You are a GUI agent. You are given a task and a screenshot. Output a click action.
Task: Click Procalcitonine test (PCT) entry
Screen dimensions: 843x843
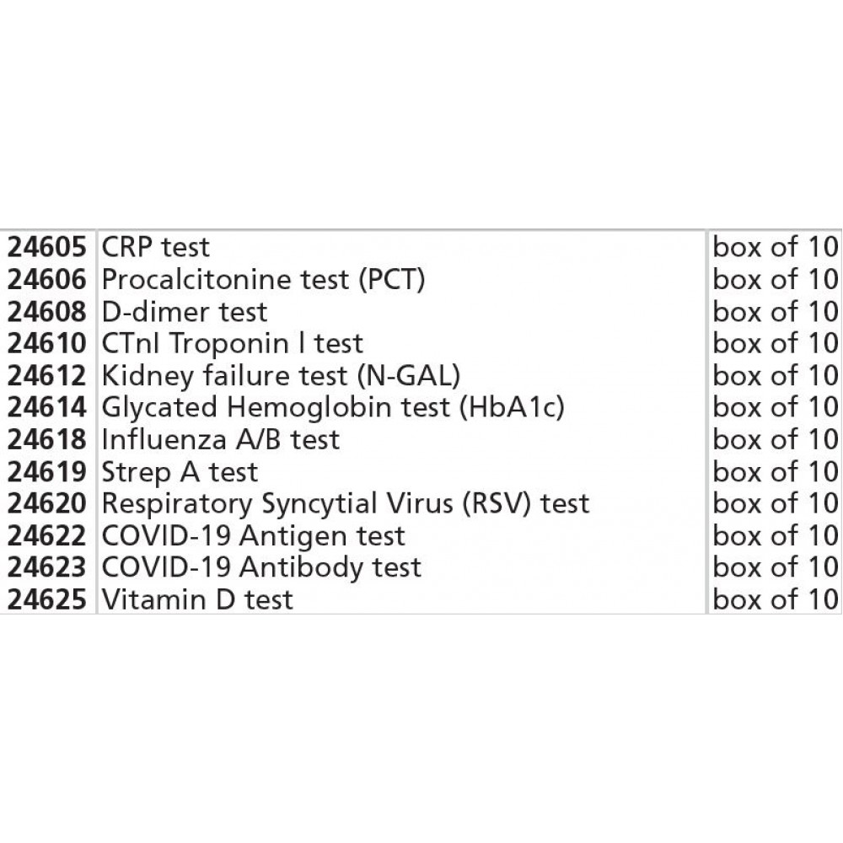[262, 279]
